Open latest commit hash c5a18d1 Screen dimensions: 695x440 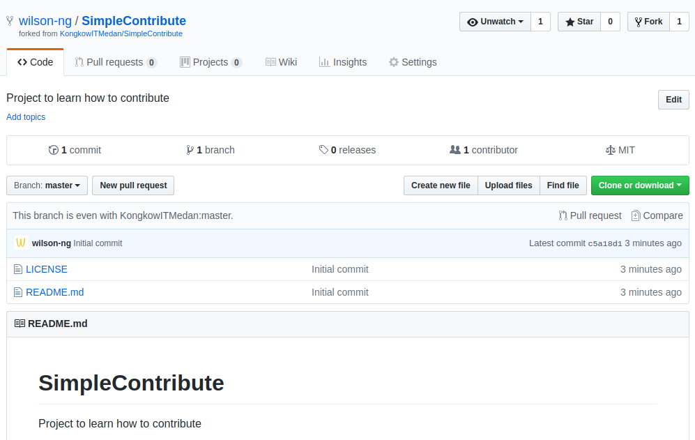pos(605,243)
